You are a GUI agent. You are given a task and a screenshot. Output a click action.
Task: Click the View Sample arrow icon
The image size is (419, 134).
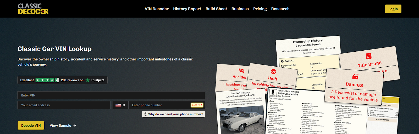[75, 126]
